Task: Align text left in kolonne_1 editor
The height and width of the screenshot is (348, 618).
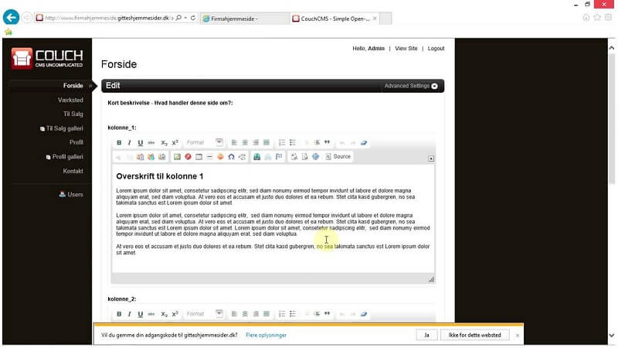Action: 234,142
